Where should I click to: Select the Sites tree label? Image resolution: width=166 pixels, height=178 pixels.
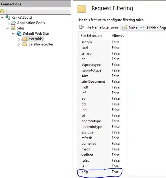(21, 28)
